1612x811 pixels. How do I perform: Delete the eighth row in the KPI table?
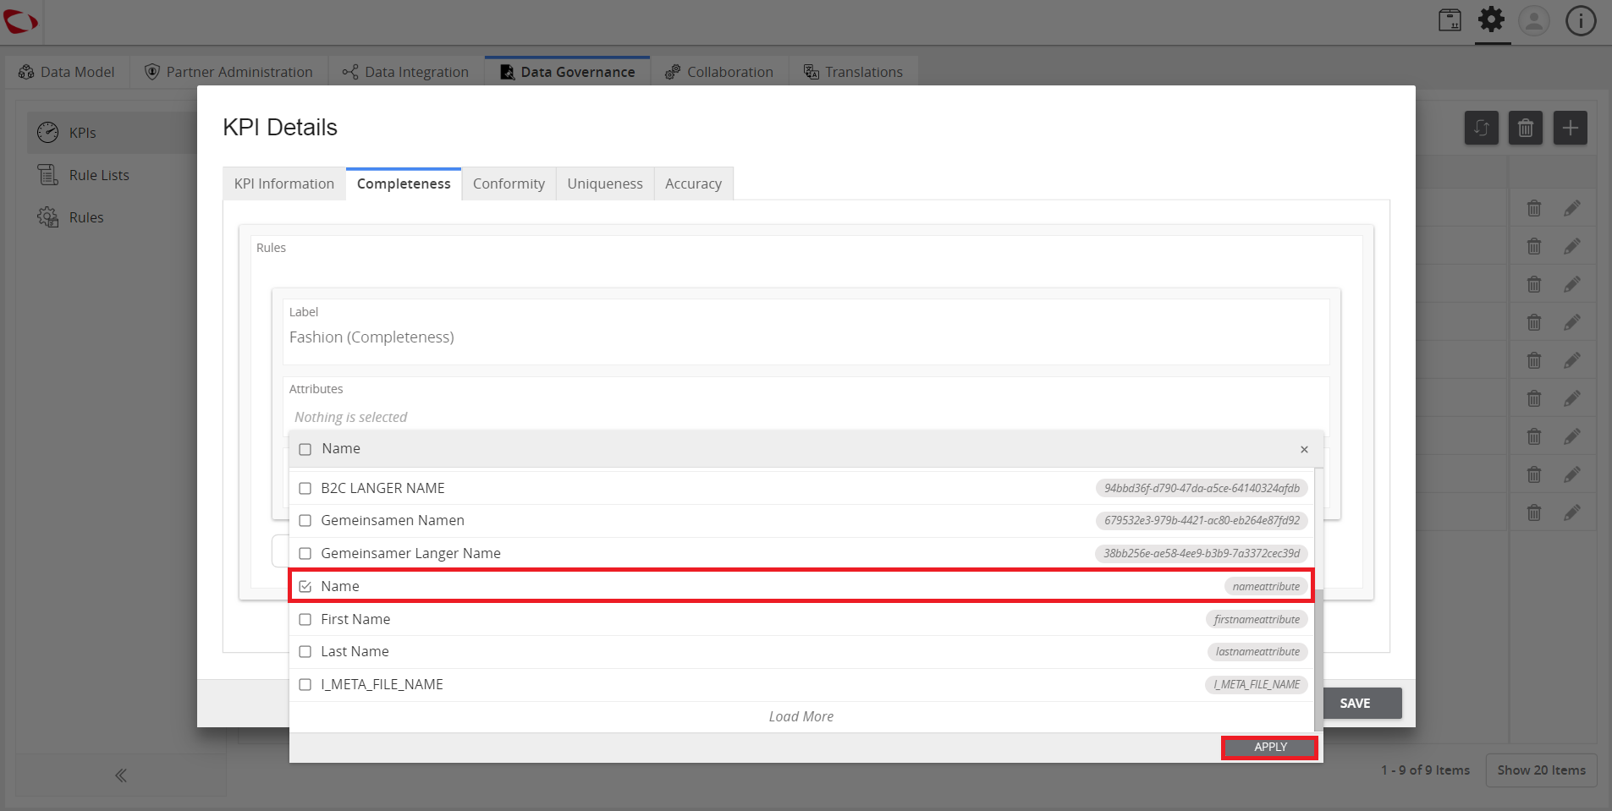click(x=1534, y=474)
